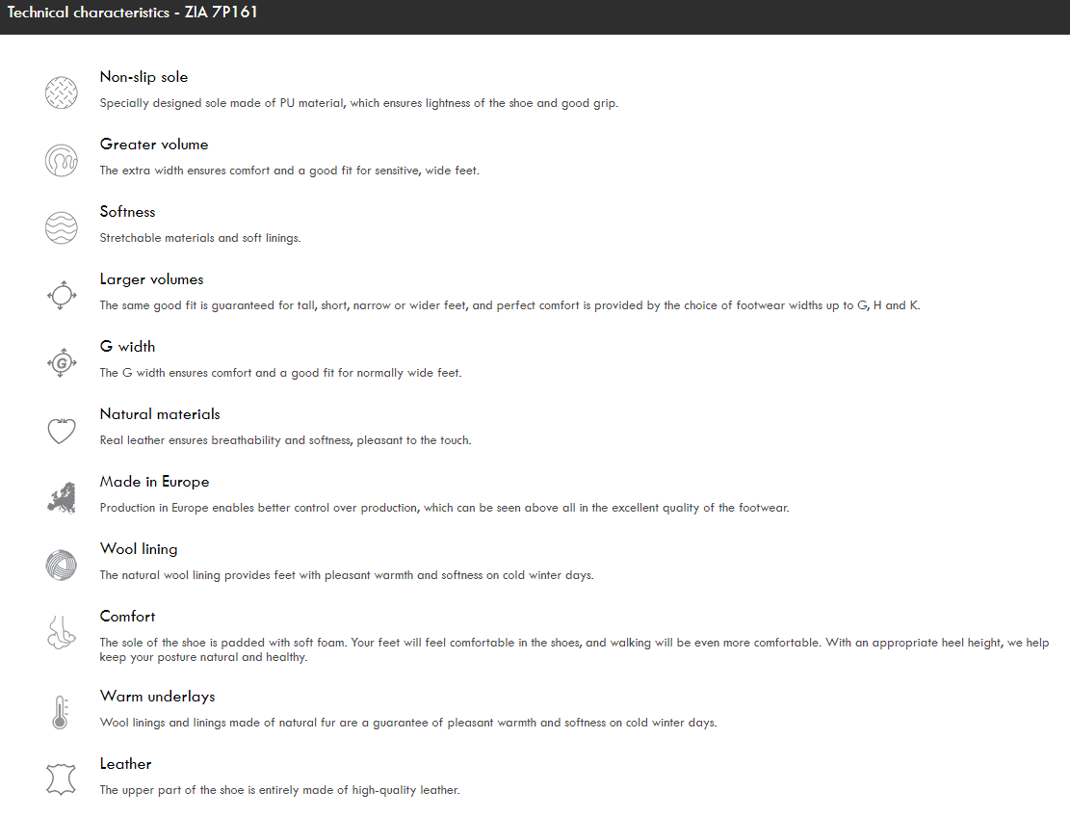Select the Natural materials heart icon
The height and width of the screenshot is (818, 1070).
[x=62, y=431]
